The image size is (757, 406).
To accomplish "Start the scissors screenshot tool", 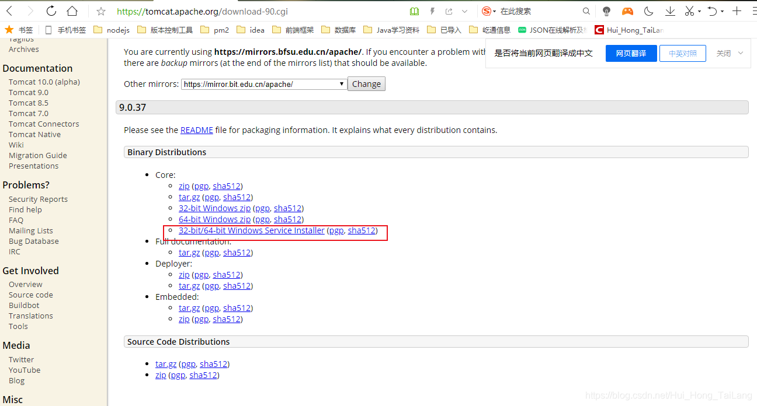I will pos(689,11).
